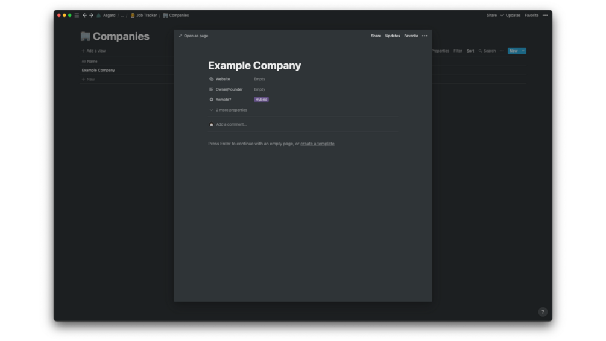Screen dimensions: 606x341
Task: Follow the create a template link
Action: [317, 144]
